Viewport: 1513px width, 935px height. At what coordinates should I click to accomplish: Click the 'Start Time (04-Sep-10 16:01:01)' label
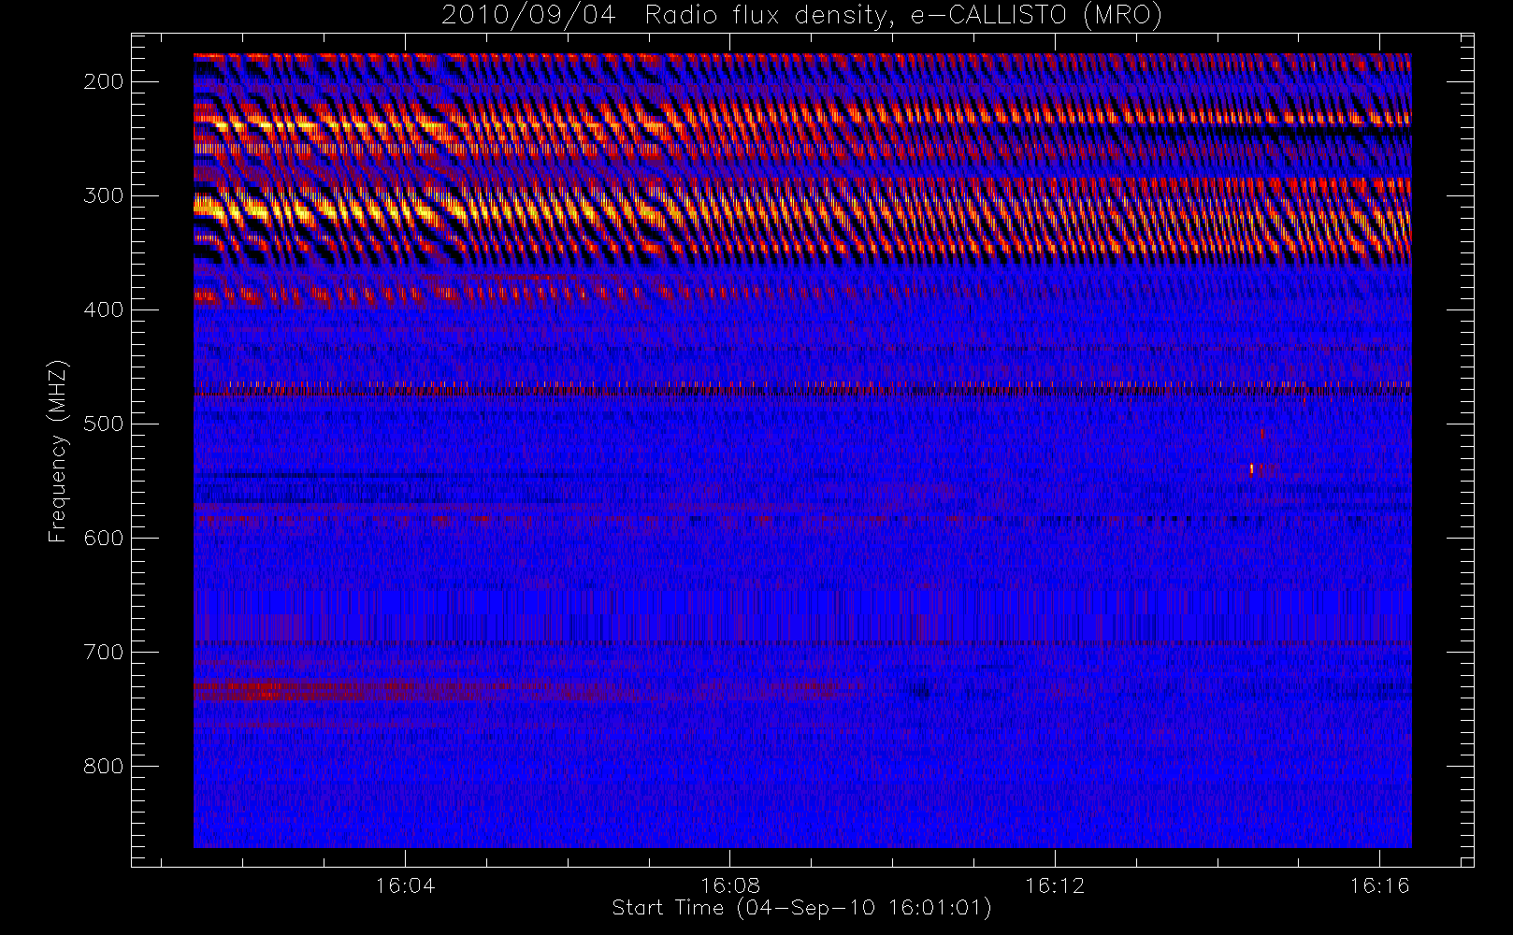pos(801,908)
